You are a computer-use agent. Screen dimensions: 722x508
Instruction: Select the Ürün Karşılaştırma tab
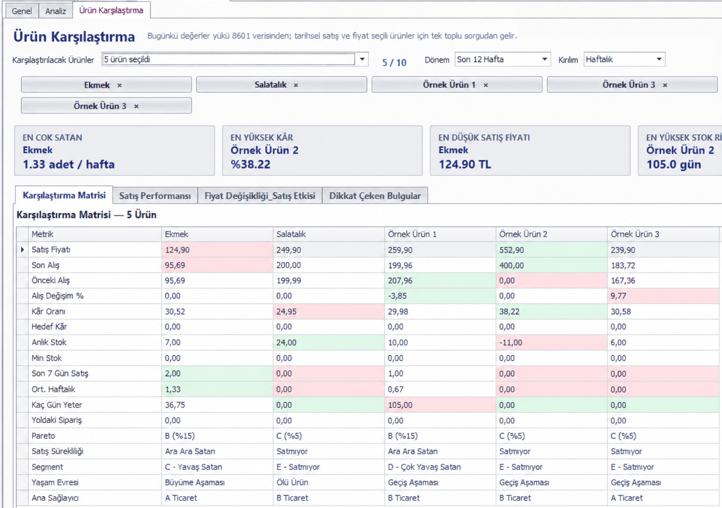tap(111, 10)
